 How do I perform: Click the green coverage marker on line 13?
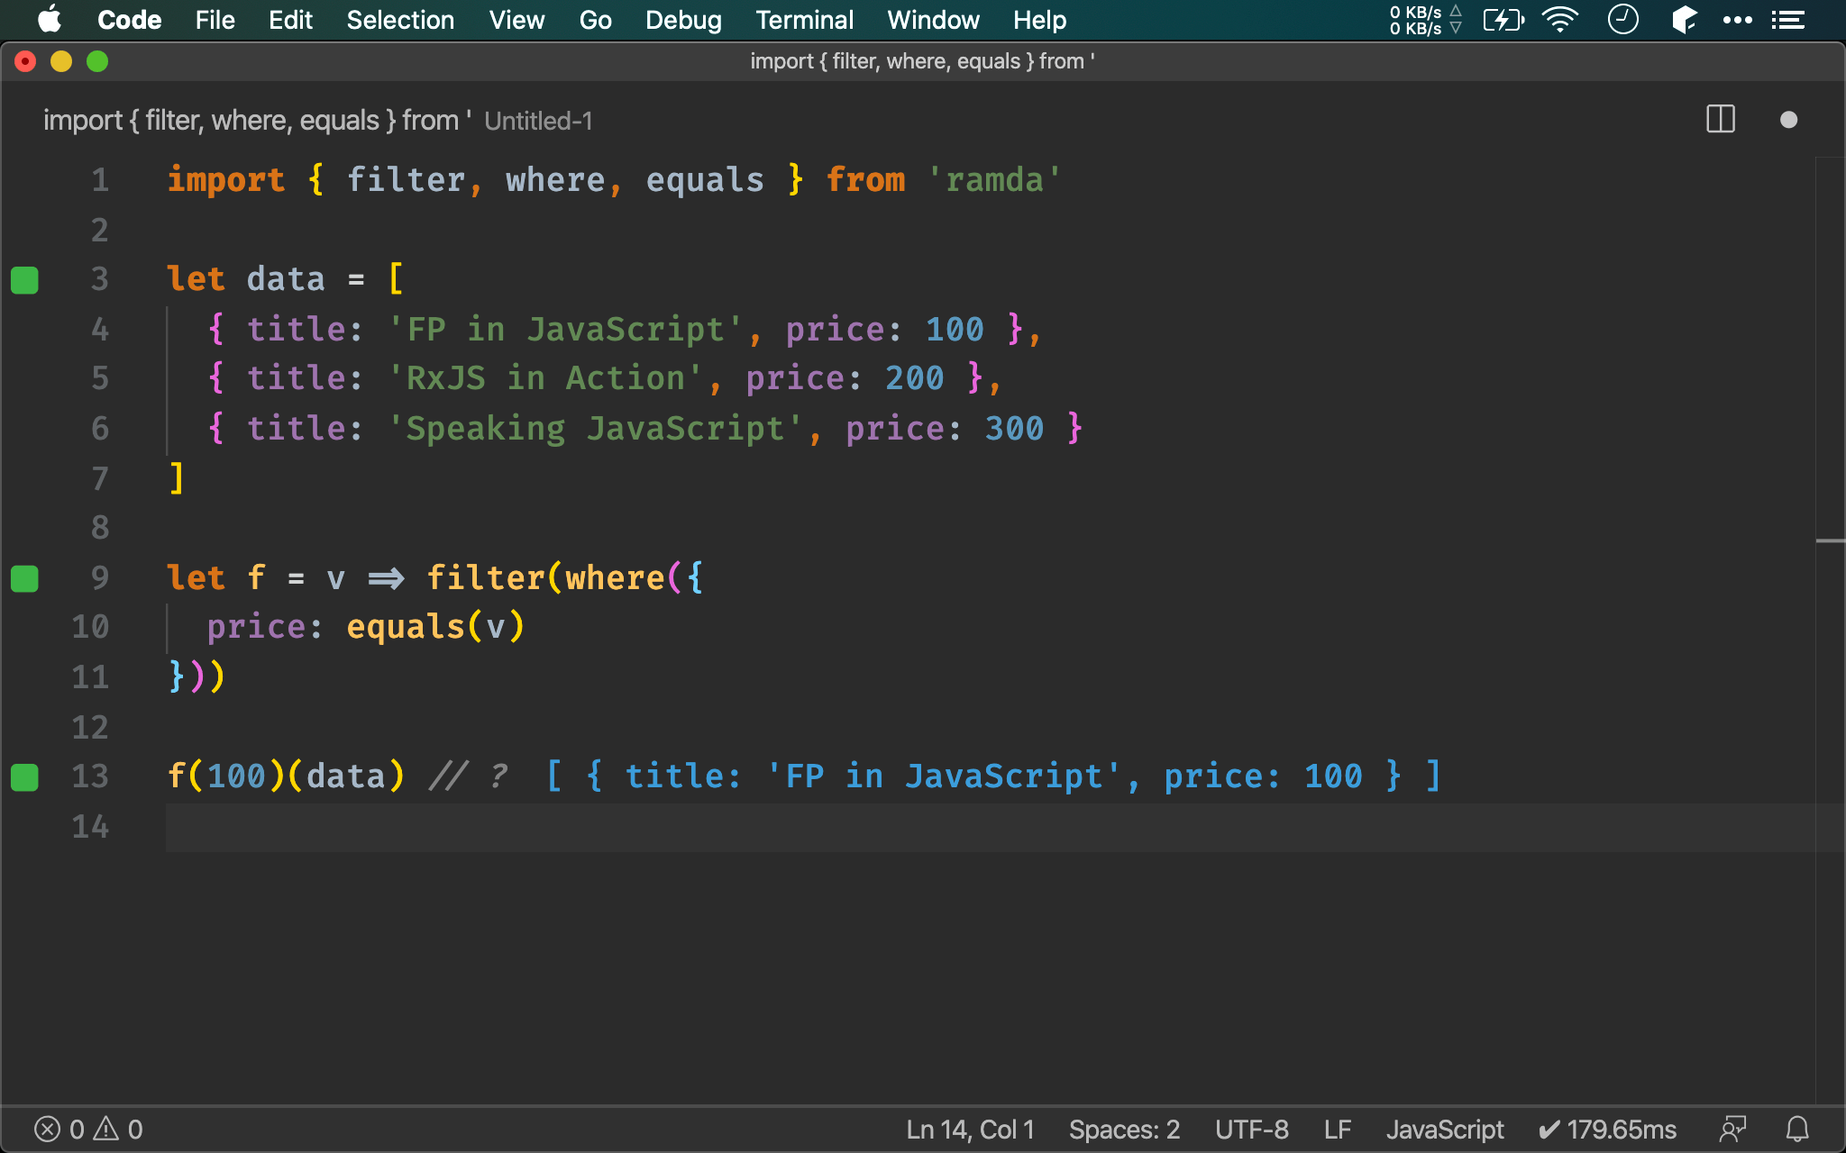(x=24, y=777)
